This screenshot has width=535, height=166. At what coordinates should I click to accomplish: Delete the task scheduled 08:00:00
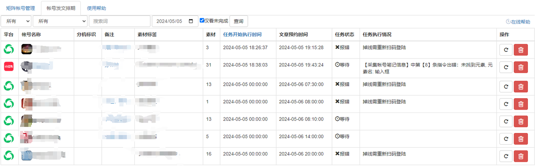tap(521, 104)
